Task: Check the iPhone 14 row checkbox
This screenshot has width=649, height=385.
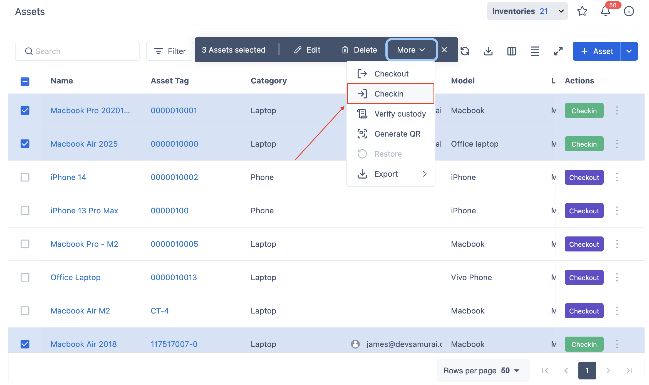Action: pos(25,177)
